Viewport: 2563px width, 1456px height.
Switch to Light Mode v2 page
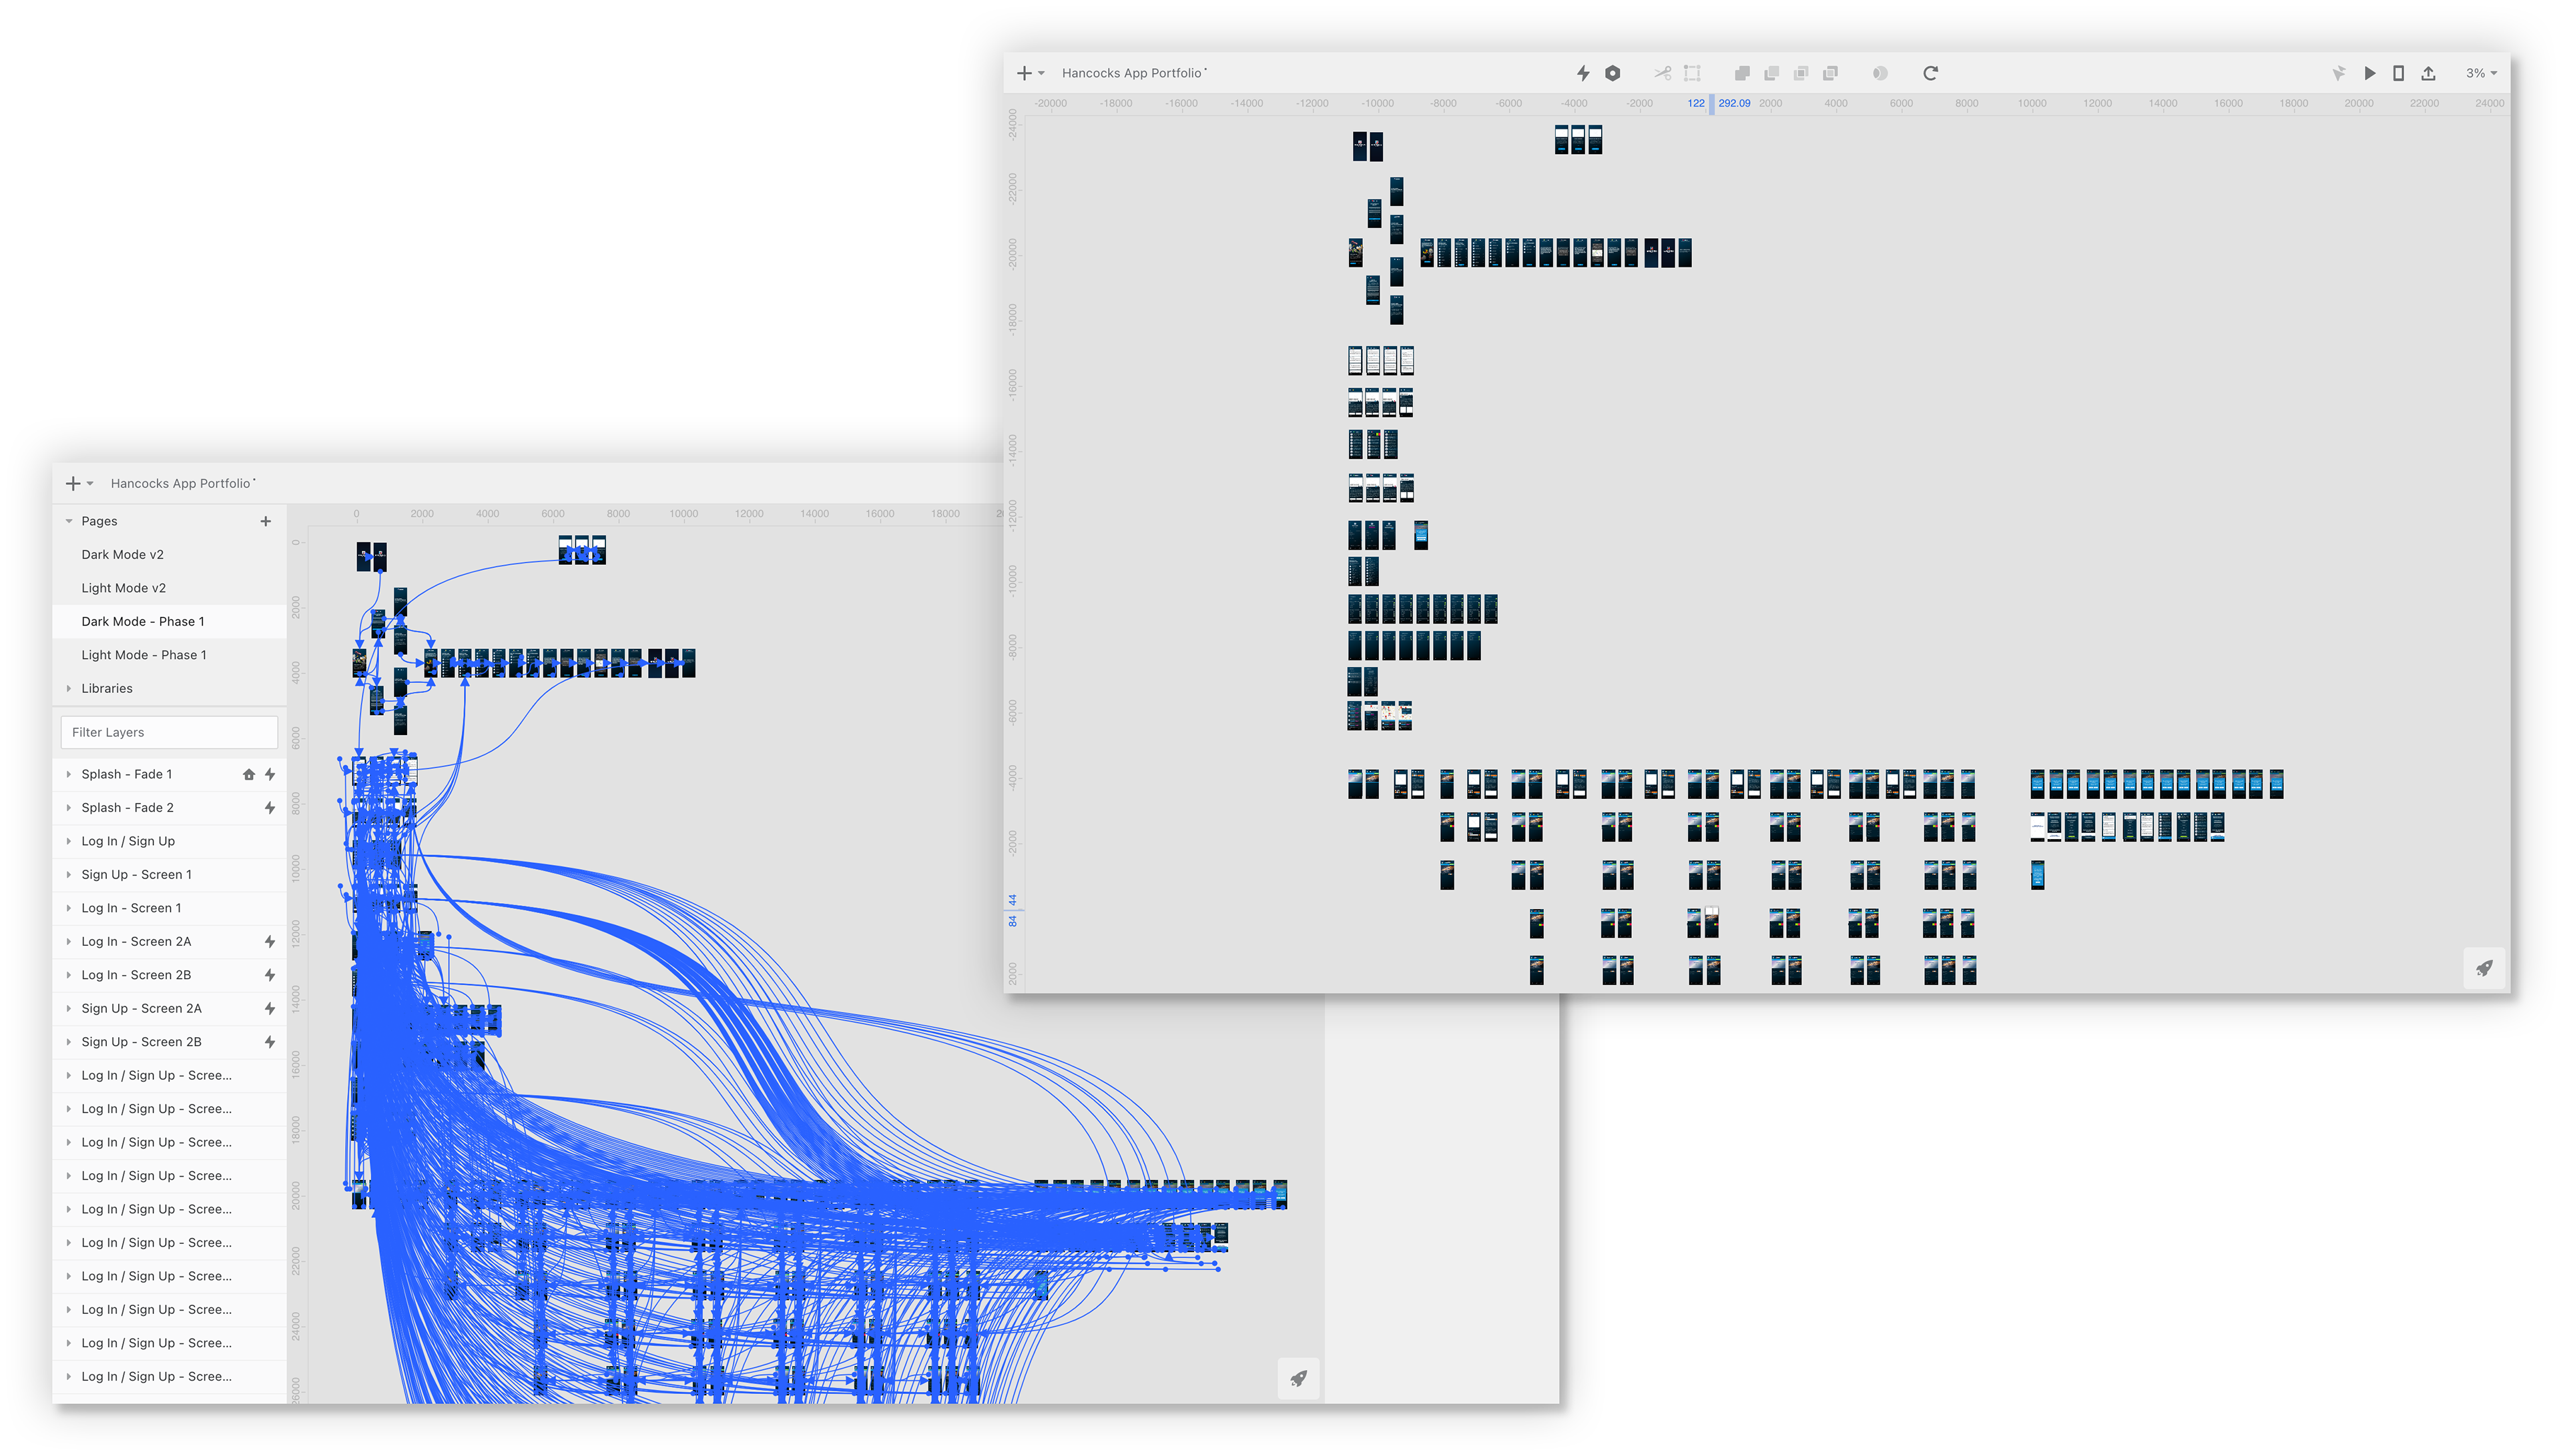[124, 588]
